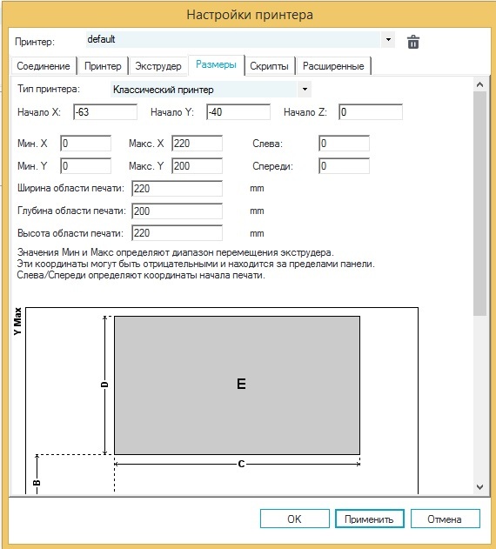Confirm settings with the OK button
This screenshot has width=496, height=549.
295,519
